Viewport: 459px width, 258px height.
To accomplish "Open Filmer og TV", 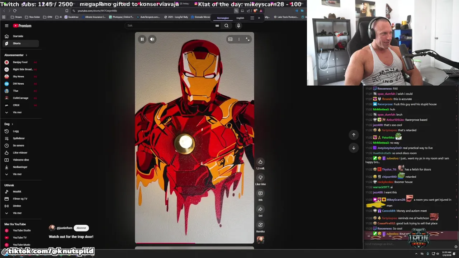I will pyautogui.click(x=20, y=199).
